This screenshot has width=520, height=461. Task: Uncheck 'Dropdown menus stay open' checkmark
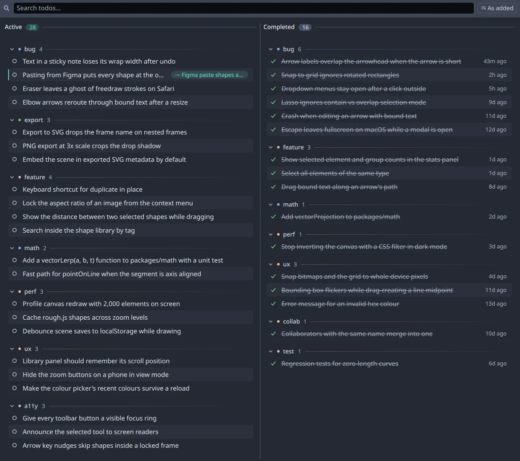pos(273,88)
